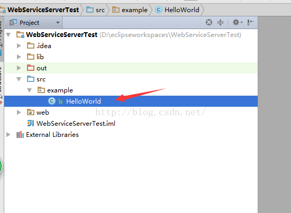Click HelloWorld breadcrumb in navigation bar

[182, 10]
